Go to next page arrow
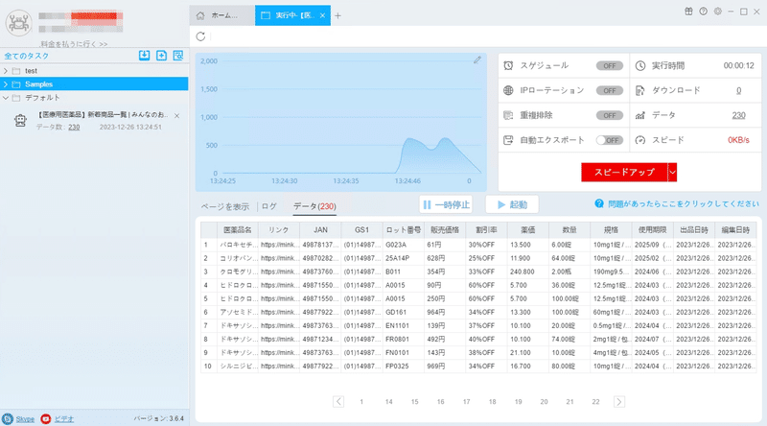This screenshot has width=767, height=426. point(618,401)
